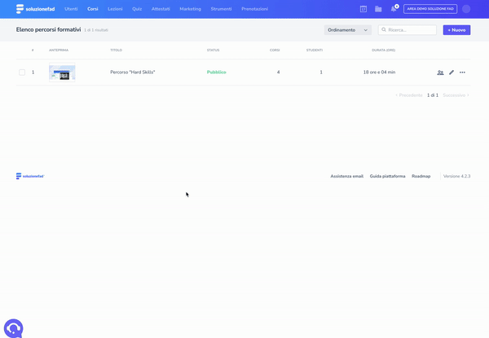Screen dimensions: 489x338
Task: Tick the checkbox for row 1
Action: pyautogui.click(x=22, y=72)
